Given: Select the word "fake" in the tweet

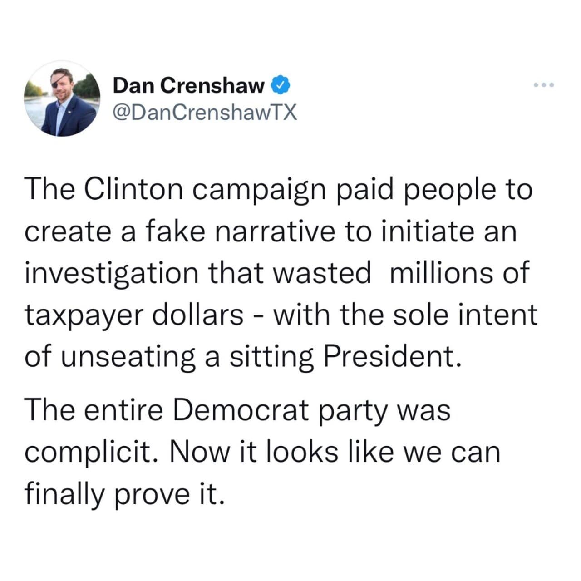Looking at the screenshot, I should [173, 231].
